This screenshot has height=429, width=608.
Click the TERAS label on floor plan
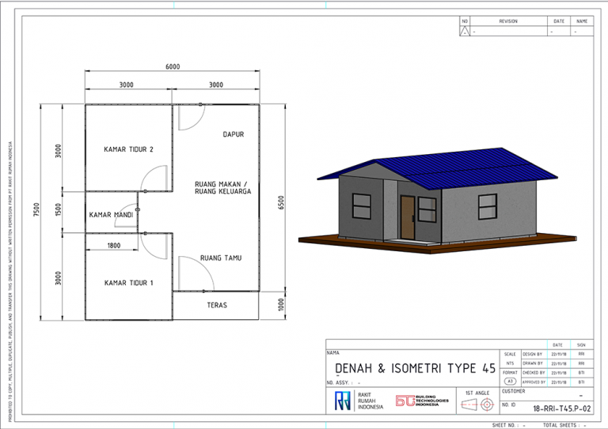[218, 304]
